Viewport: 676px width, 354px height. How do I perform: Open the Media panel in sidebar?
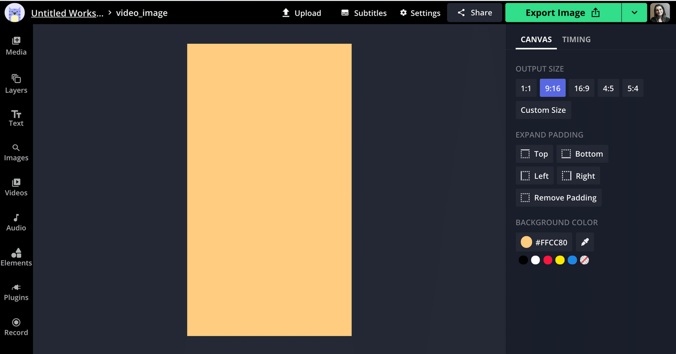coord(16,46)
